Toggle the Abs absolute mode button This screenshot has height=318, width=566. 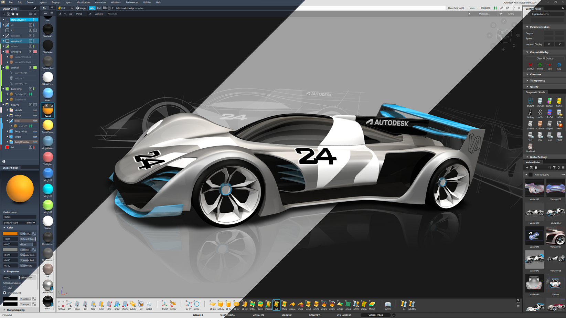92,8
